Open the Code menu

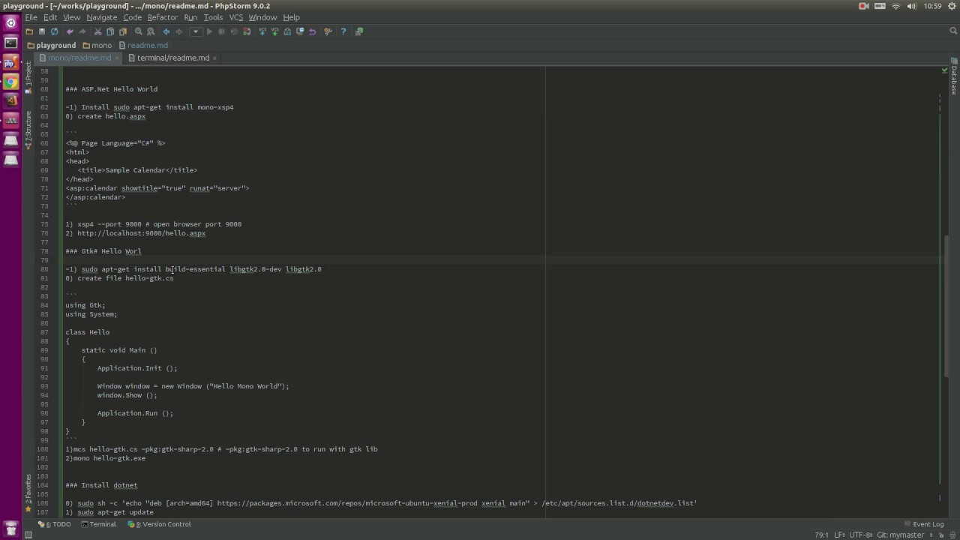(x=132, y=17)
